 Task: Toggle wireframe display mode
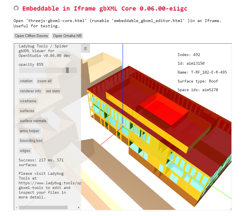(x=28, y=101)
